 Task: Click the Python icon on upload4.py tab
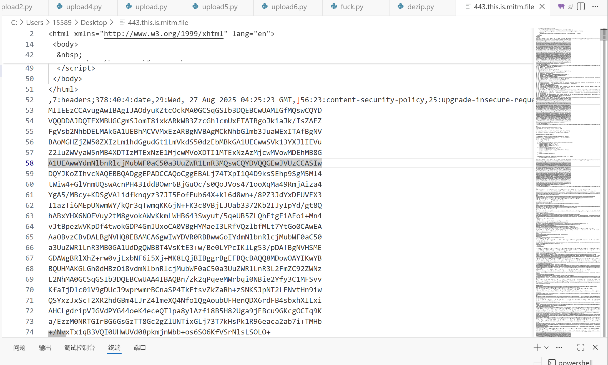[59, 7]
